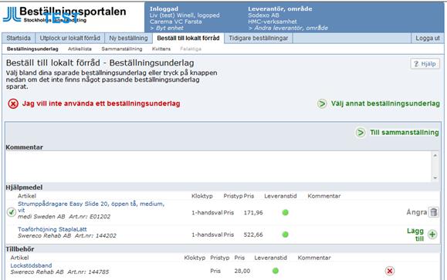
Task: Click green delivery status dot for Lockstödsband
Action: tap(276, 271)
